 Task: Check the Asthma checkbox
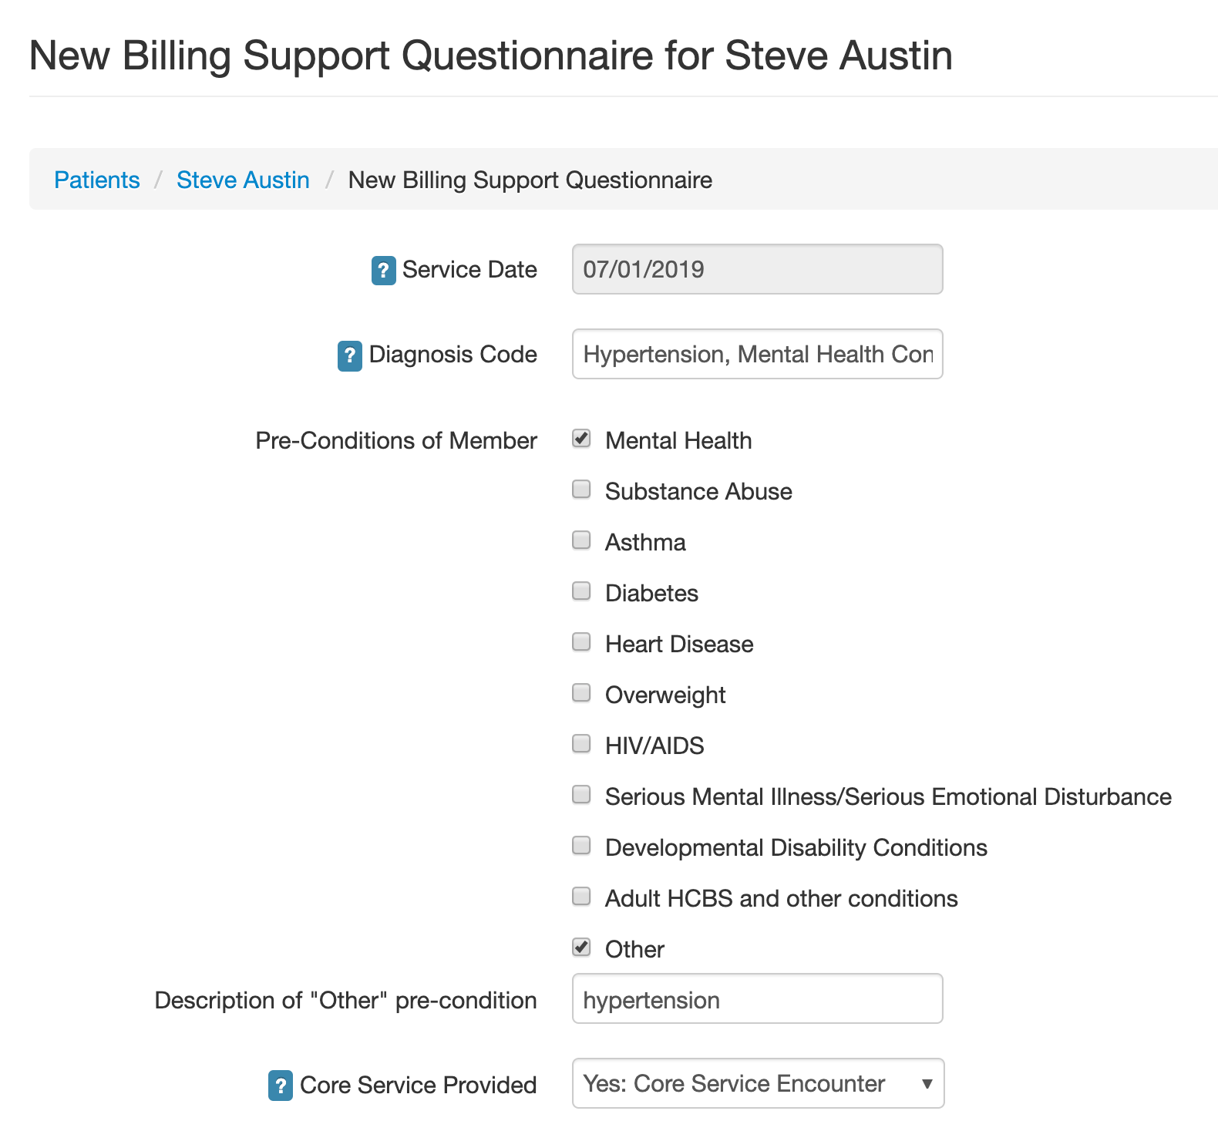point(581,540)
